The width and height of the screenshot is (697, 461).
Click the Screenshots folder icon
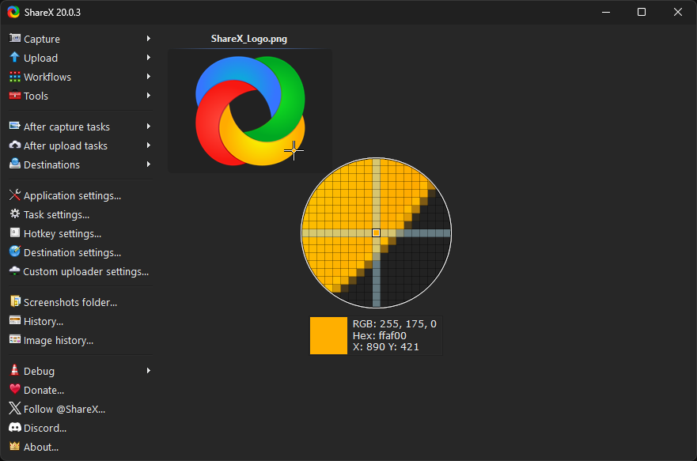pyautogui.click(x=15, y=301)
